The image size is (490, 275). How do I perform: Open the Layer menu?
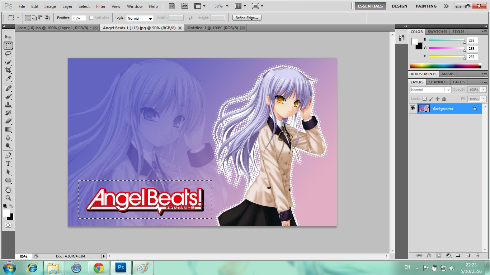(67, 6)
